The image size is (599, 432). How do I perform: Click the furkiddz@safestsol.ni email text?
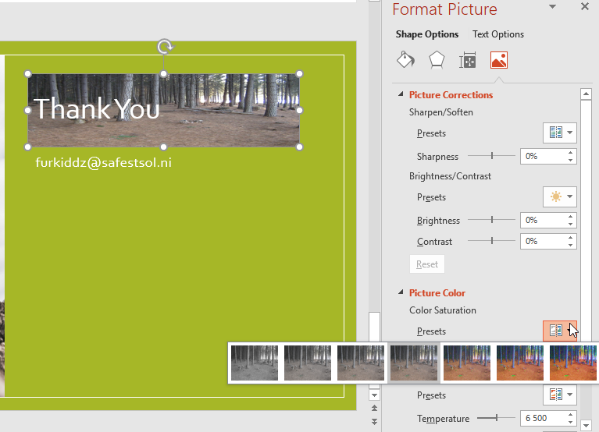(x=104, y=163)
